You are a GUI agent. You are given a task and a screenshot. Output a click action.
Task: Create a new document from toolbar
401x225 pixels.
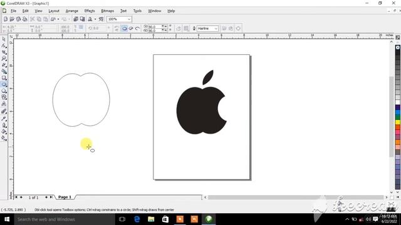(6, 19)
